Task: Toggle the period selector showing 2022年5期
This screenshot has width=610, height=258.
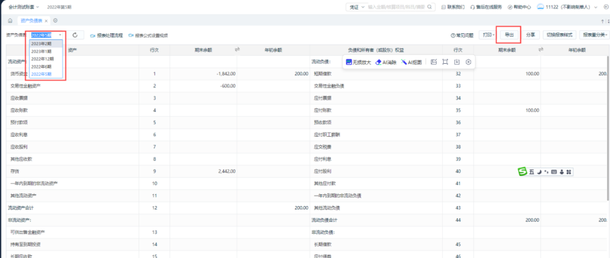Action: 46,35
